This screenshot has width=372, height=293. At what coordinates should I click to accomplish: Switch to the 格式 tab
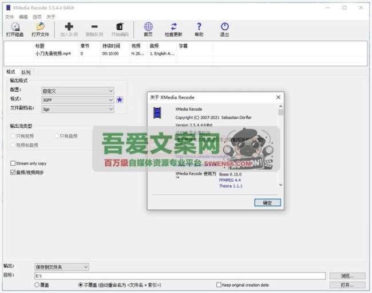[11, 72]
